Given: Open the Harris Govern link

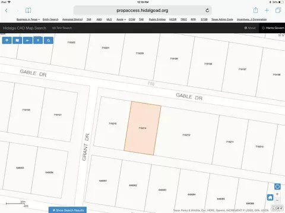Looking at the screenshot, I should [273, 28].
